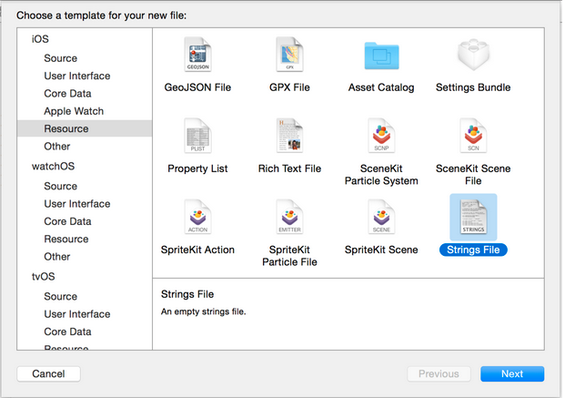Pick the SceneKit Particle System icon
The height and width of the screenshot is (398, 565).
[x=381, y=136]
